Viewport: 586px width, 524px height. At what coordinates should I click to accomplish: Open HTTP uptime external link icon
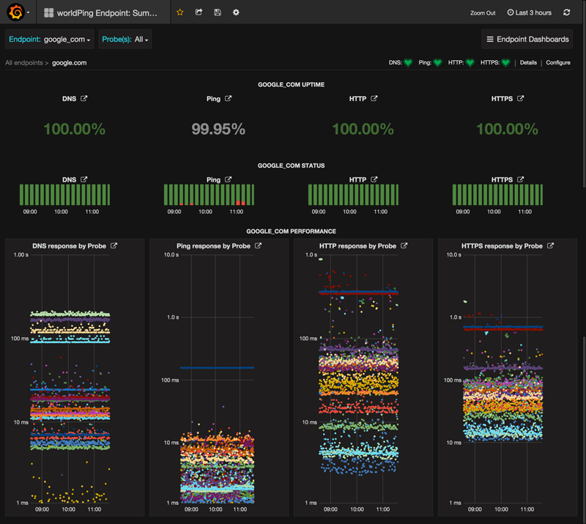[x=374, y=98]
